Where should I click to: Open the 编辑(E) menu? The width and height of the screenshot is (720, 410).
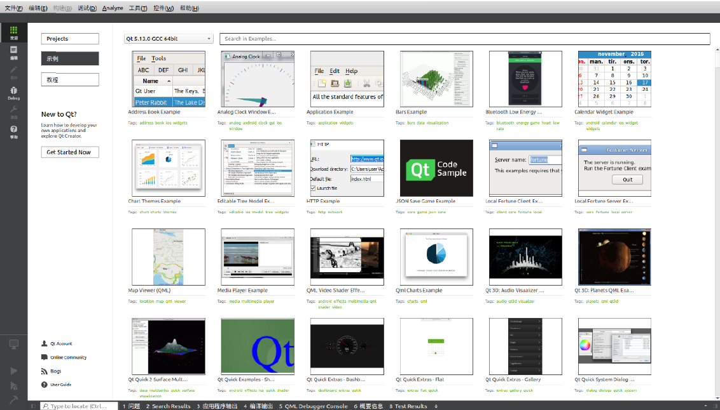tap(38, 8)
